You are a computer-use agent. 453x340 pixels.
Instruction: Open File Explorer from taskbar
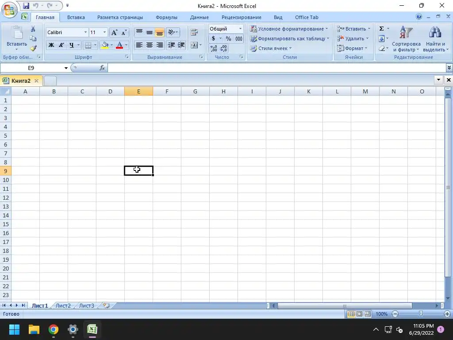[x=34, y=329]
